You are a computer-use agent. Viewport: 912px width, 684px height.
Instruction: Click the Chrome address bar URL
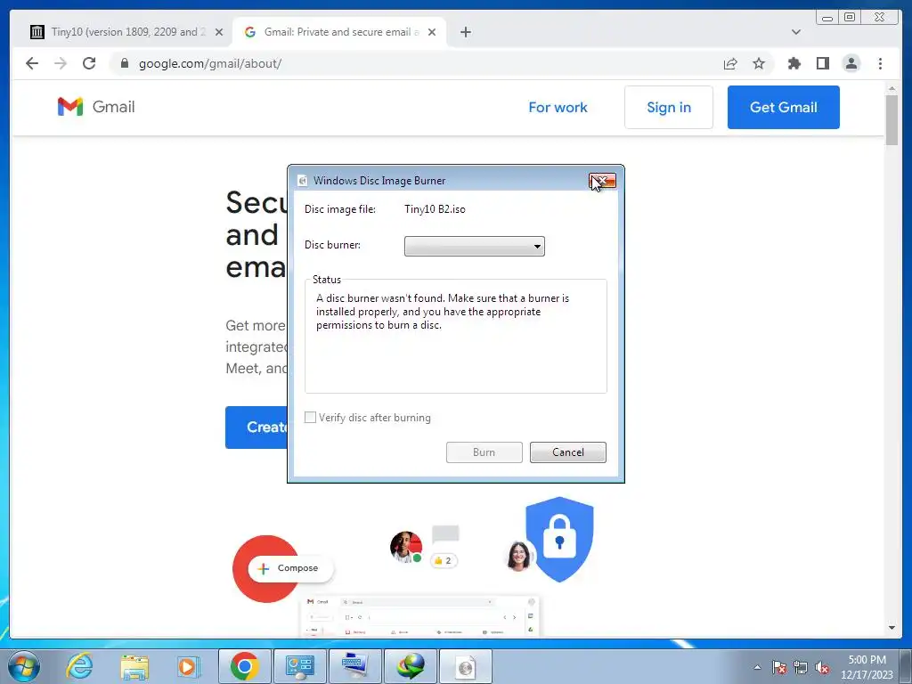point(210,64)
